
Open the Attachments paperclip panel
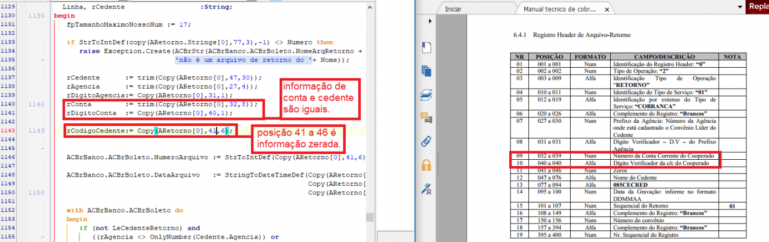[426, 141]
